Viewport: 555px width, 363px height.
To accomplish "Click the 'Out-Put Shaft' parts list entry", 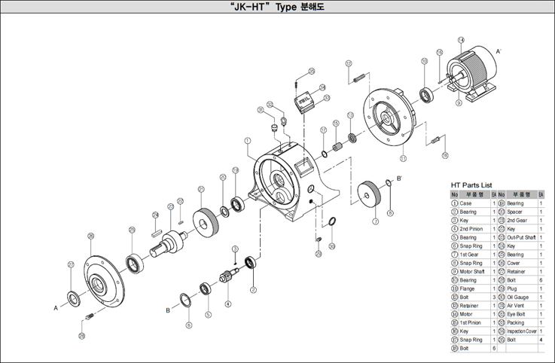I will click(x=521, y=237).
